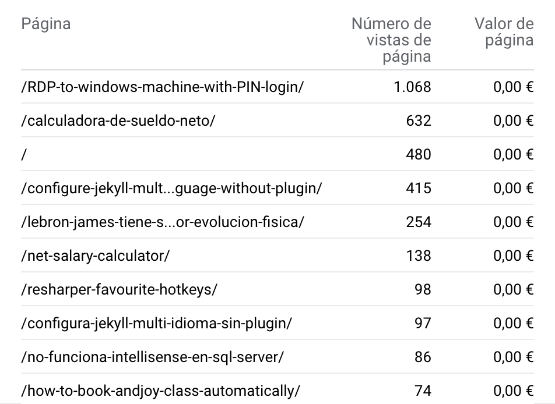Click the Página column header
This screenshot has height=404, width=555.
(46, 24)
